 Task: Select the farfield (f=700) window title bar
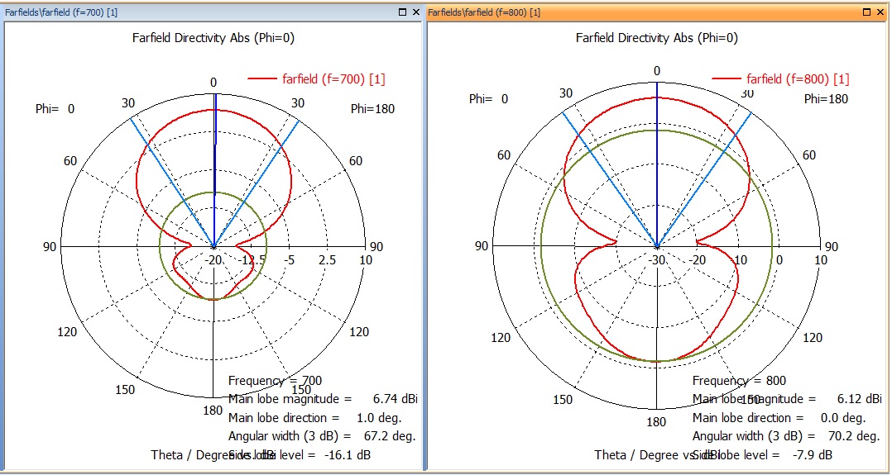(212, 12)
